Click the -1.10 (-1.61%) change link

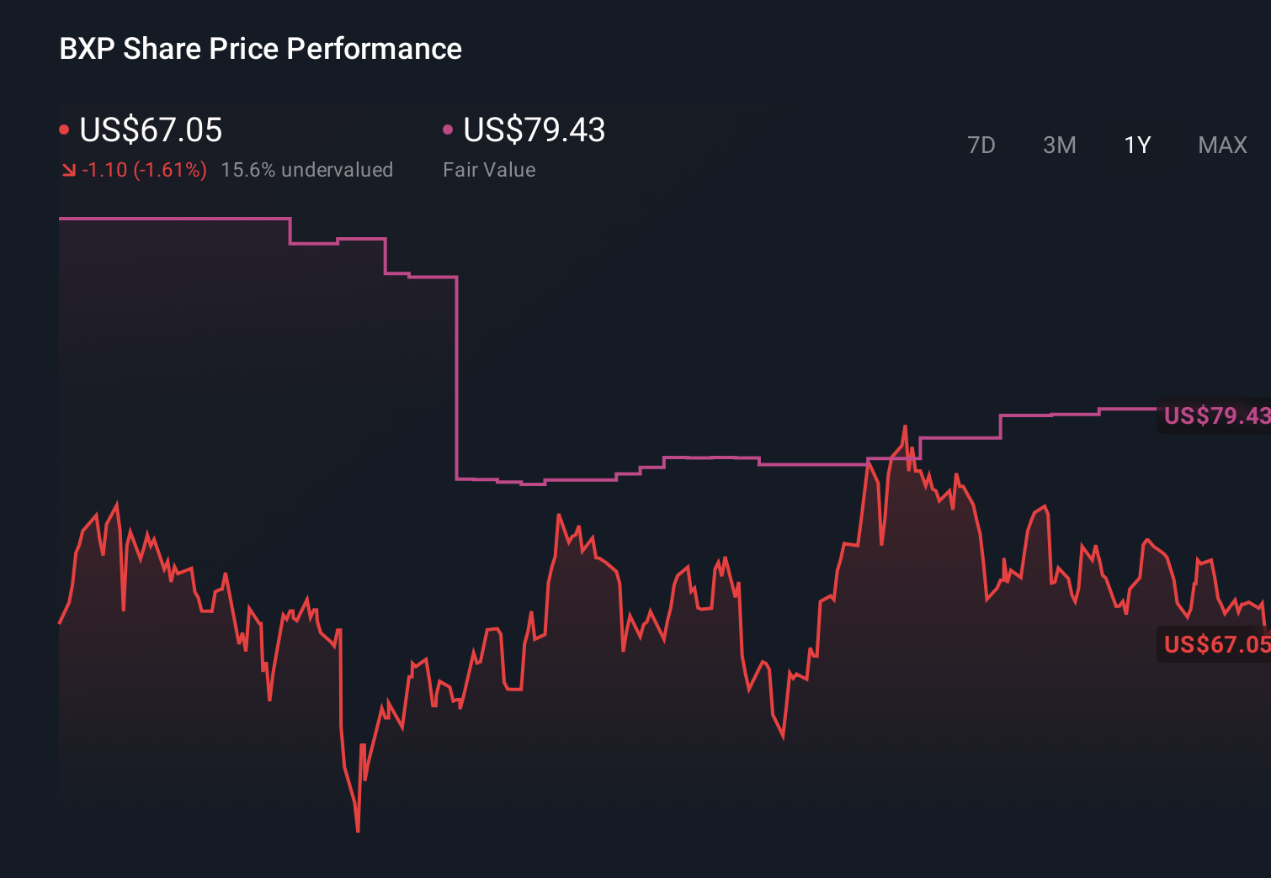143,169
